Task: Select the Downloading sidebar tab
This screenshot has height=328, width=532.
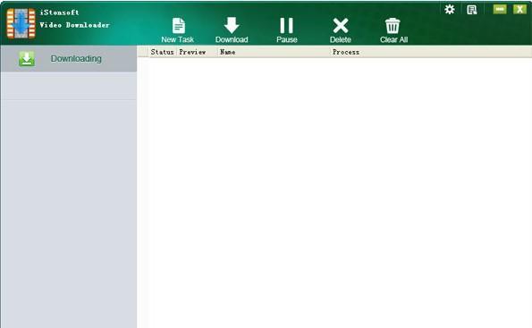Action: [x=69, y=59]
